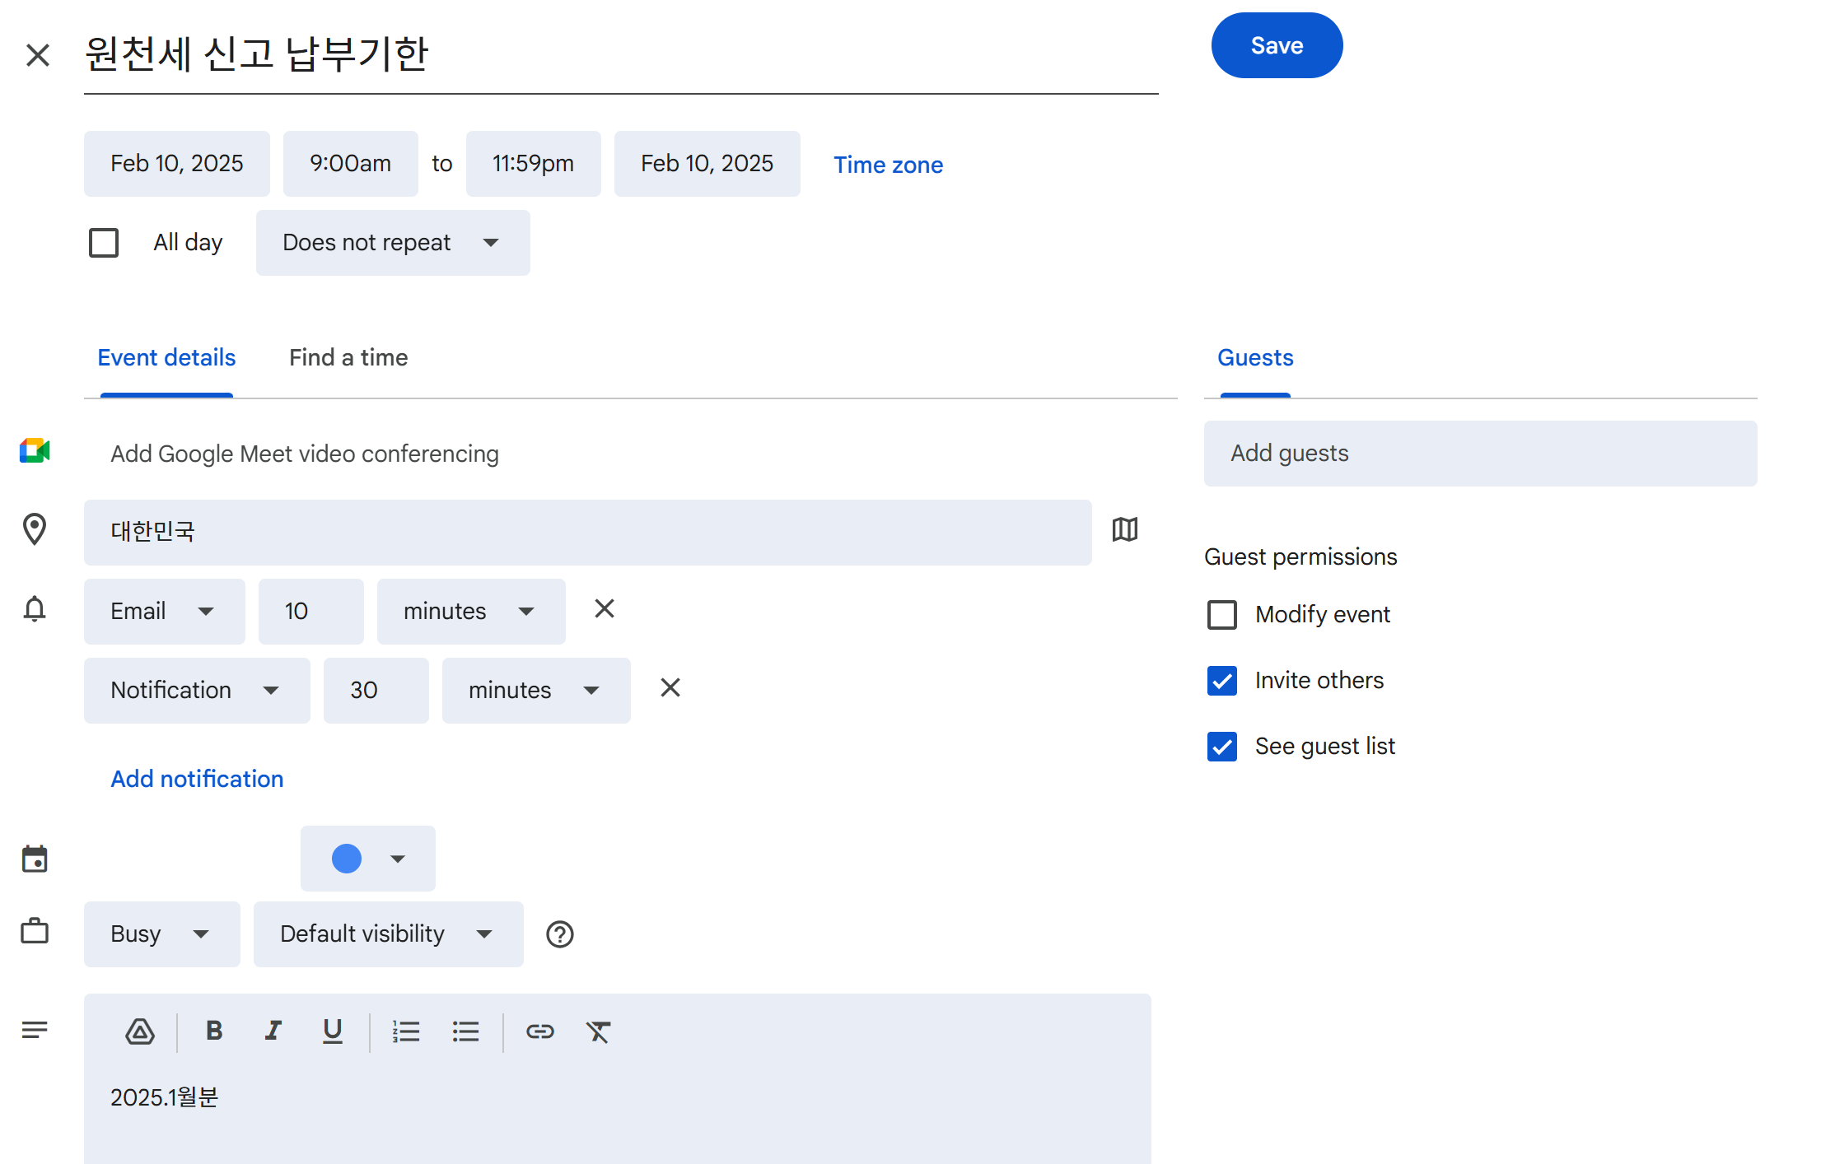This screenshot has width=1835, height=1164.
Task: Apply italic formatting in description
Action: click(273, 1031)
